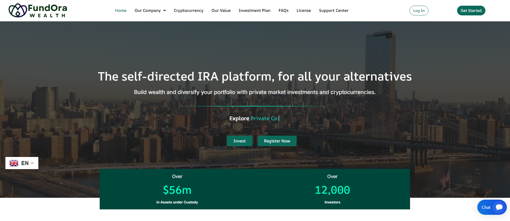Image resolution: width=510 pixels, height=221 pixels.
Task: Open the Investment Plan menu item
Action: point(254,11)
